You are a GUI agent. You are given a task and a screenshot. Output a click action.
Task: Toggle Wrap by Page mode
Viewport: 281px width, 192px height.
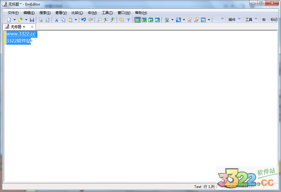click(x=157, y=20)
